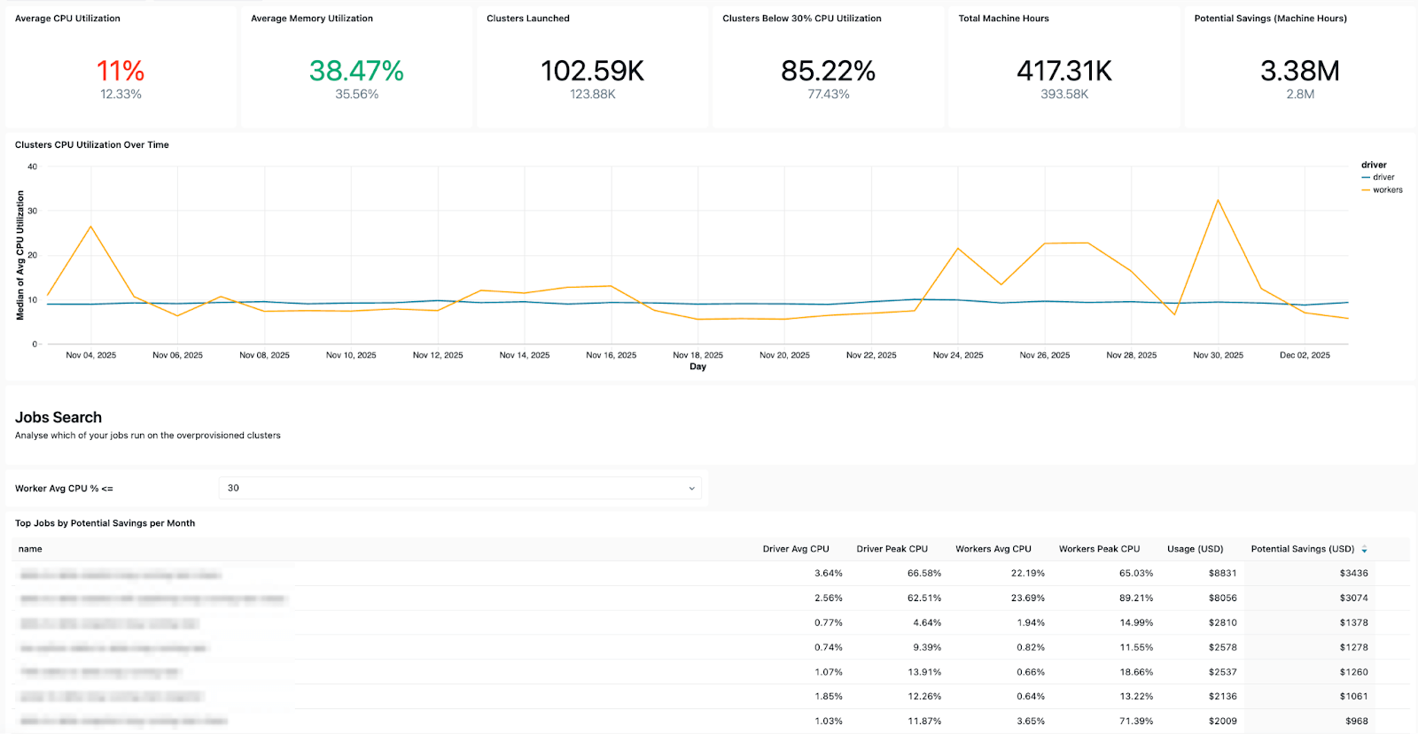The height and width of the screenshot is (734, 1418).
Task: Toggle the workers series in chart legend
Action: pyautogui.click(x=1387, y=190)
